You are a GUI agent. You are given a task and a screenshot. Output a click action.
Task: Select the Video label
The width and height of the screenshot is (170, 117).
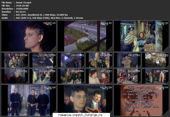5,15
